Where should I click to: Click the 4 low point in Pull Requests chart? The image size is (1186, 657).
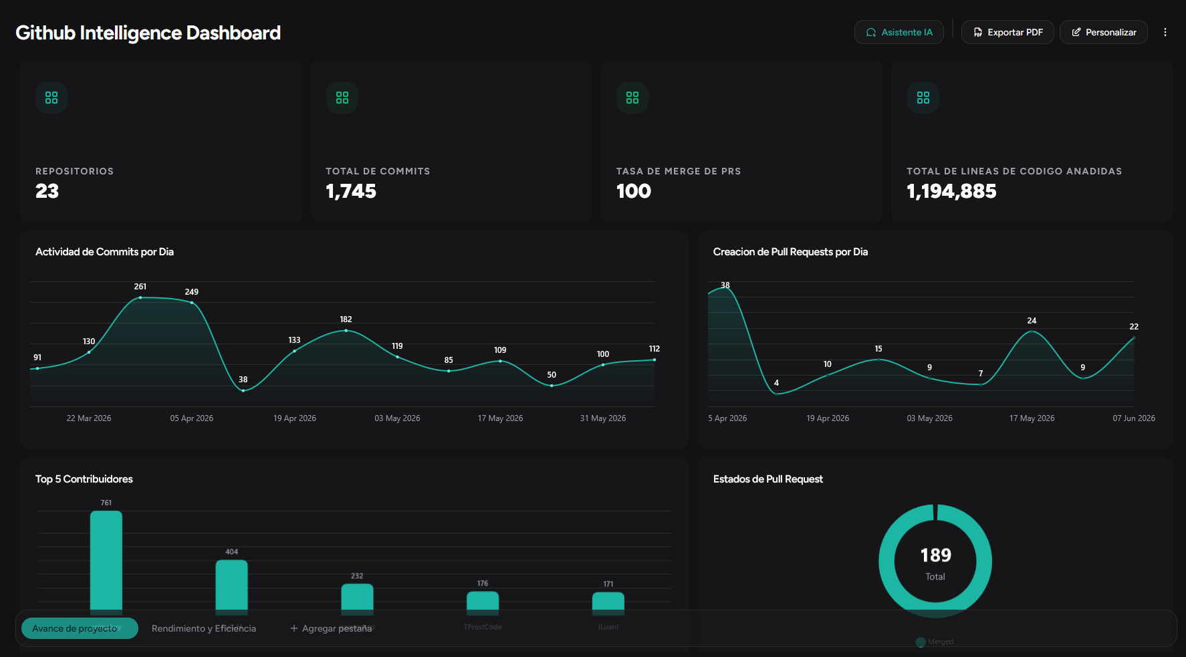pos(776,394)
